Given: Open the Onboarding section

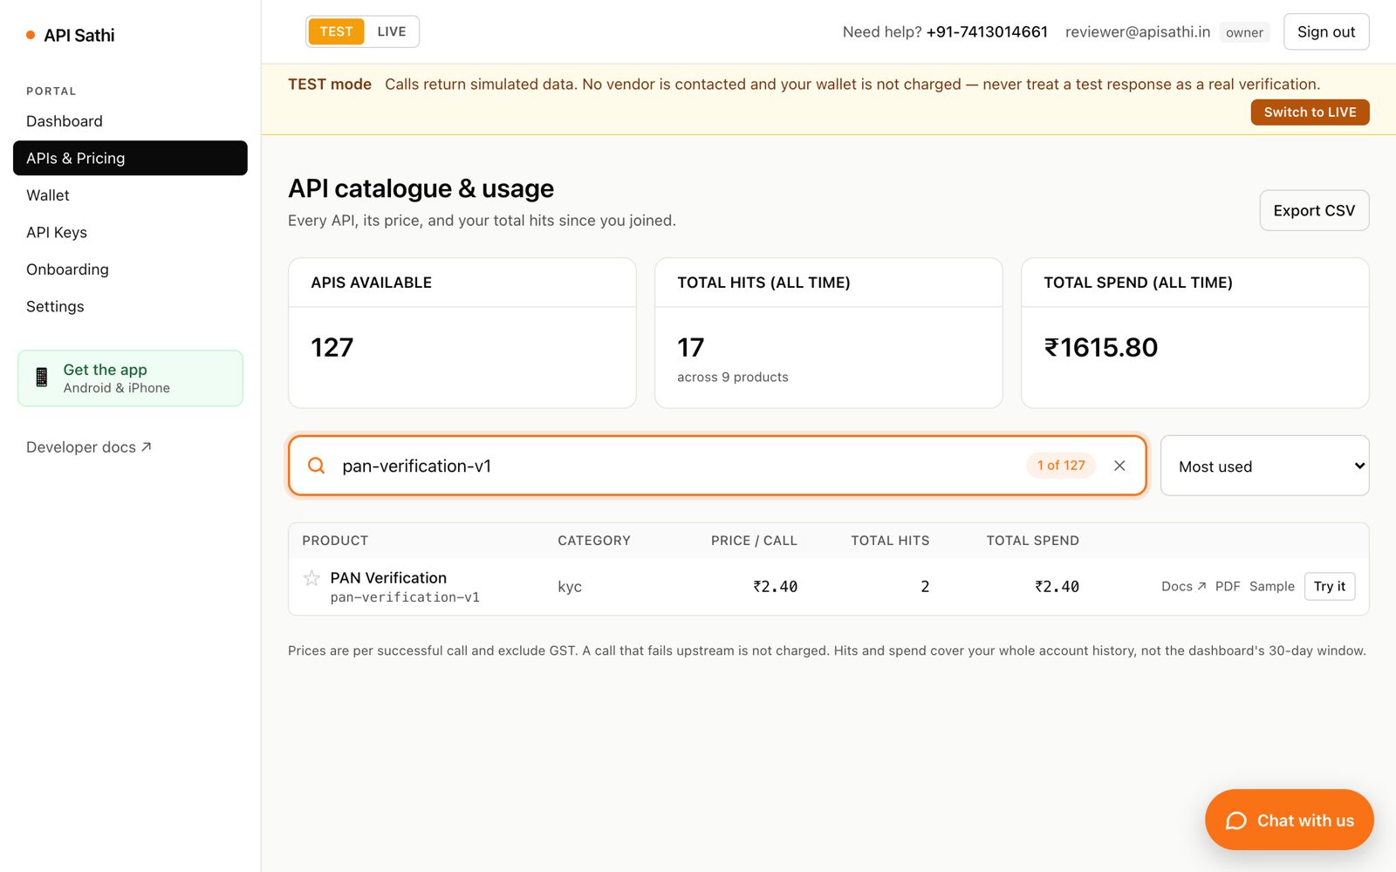Looking at the screenshot, I should (130, 269).
